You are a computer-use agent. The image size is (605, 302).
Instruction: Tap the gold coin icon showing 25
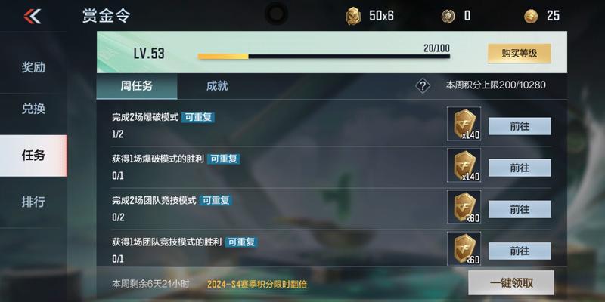pos(531,16)
